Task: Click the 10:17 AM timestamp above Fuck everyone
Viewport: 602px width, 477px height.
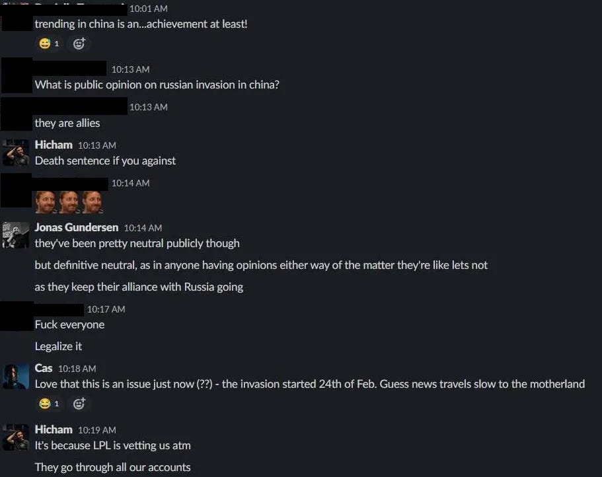Action: 106,309
